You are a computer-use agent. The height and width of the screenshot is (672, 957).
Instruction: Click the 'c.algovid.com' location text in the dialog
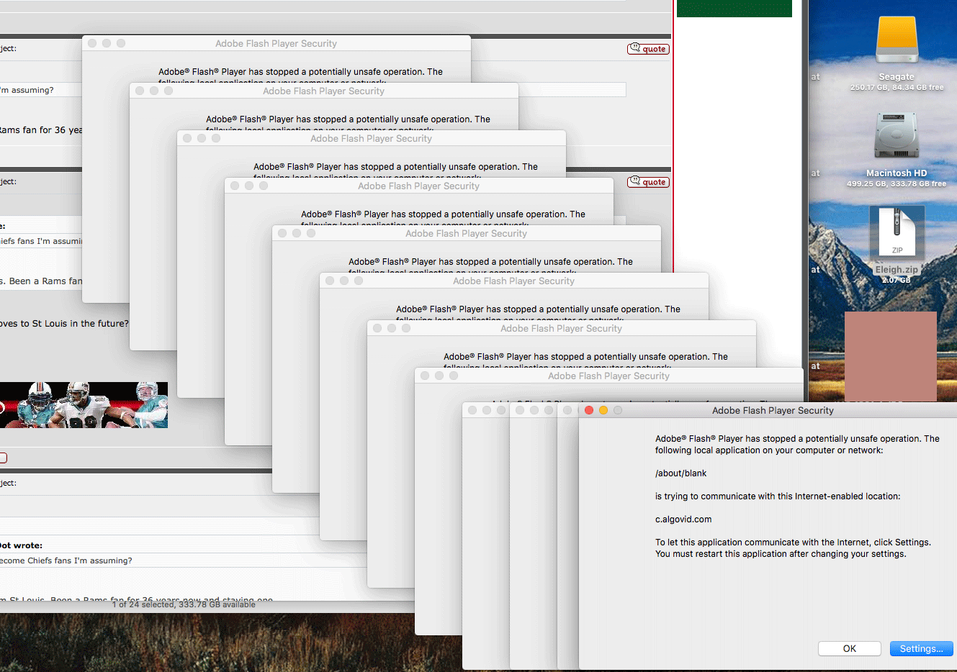tap(683, 519)
